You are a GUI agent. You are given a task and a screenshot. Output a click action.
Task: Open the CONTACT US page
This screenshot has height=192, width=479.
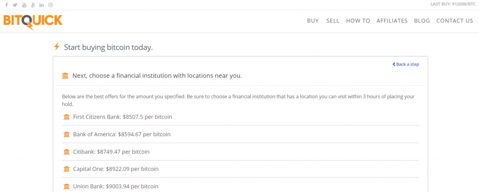point(455,21)
